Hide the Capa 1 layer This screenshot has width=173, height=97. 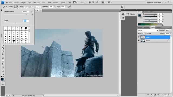tap(139, 37)
